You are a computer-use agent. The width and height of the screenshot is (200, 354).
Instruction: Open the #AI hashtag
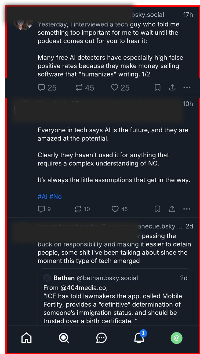[42, 196]
